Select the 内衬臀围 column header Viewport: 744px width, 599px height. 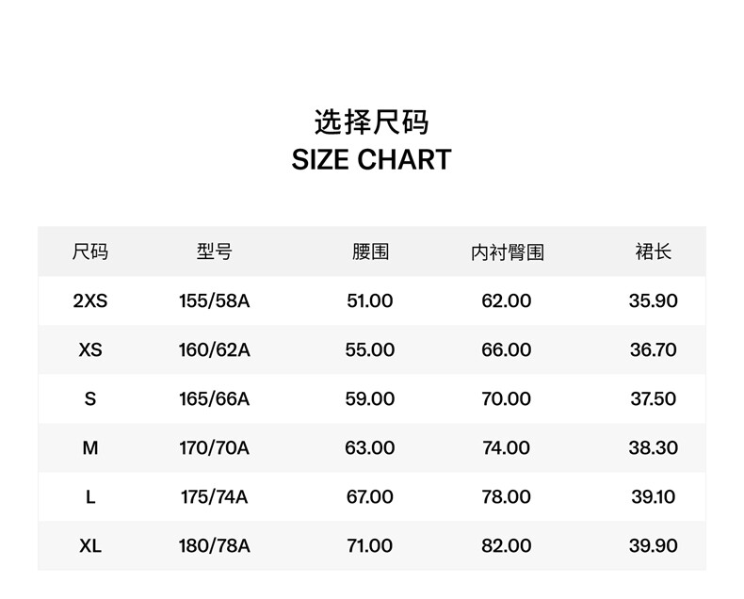coord(507,252)
